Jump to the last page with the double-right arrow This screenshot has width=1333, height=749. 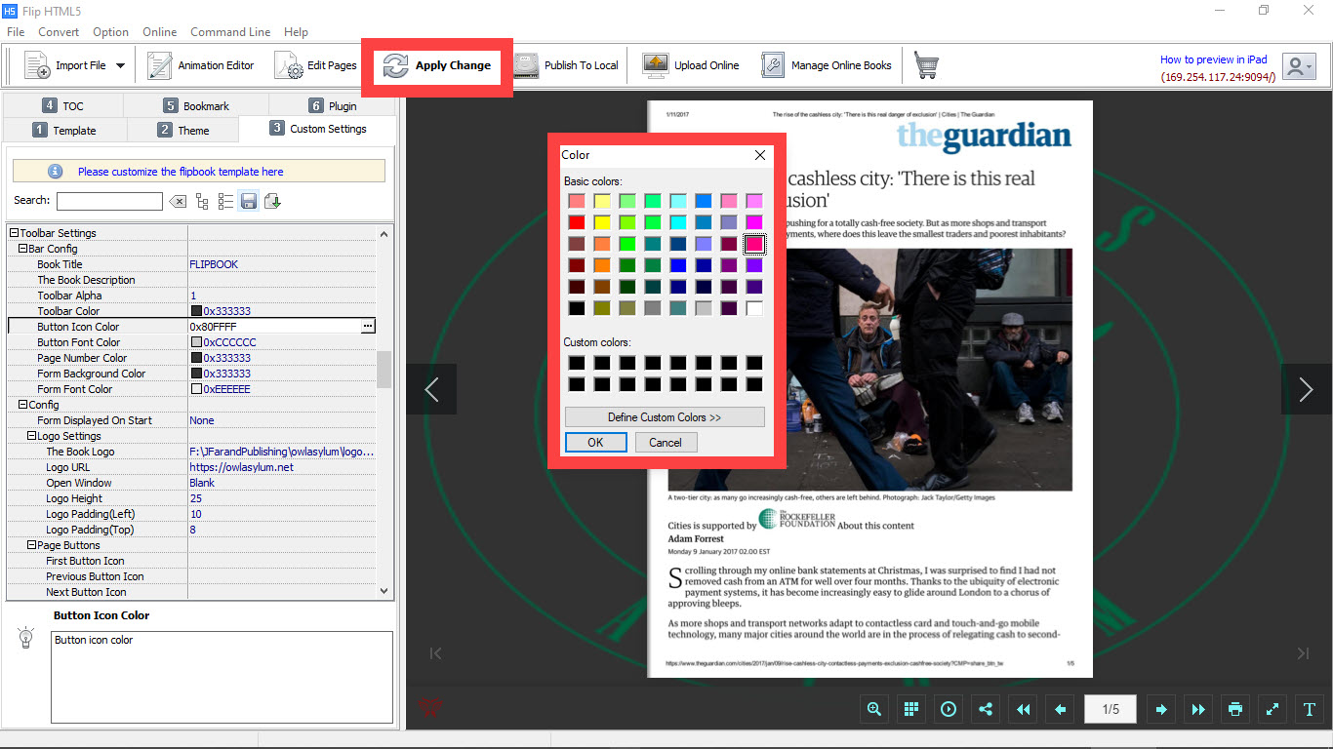[1198, 709]
